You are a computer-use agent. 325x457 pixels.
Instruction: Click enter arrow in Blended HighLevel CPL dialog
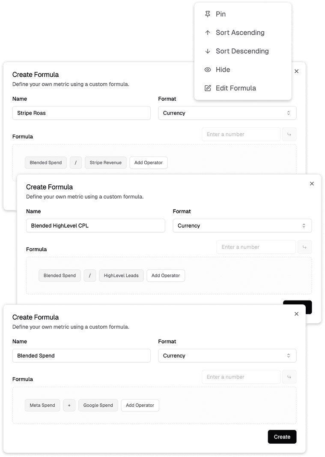[304, 247]
